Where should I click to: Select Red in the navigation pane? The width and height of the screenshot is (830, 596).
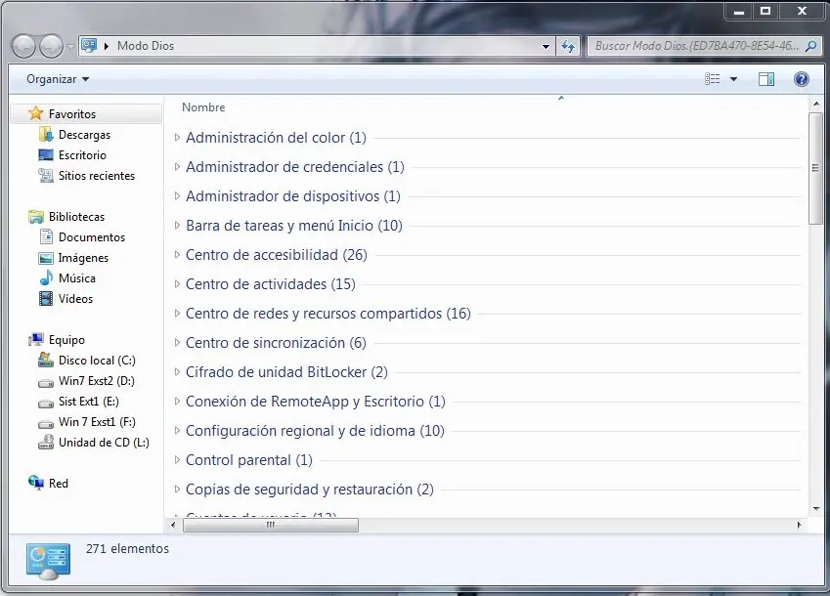coord(59,484)
